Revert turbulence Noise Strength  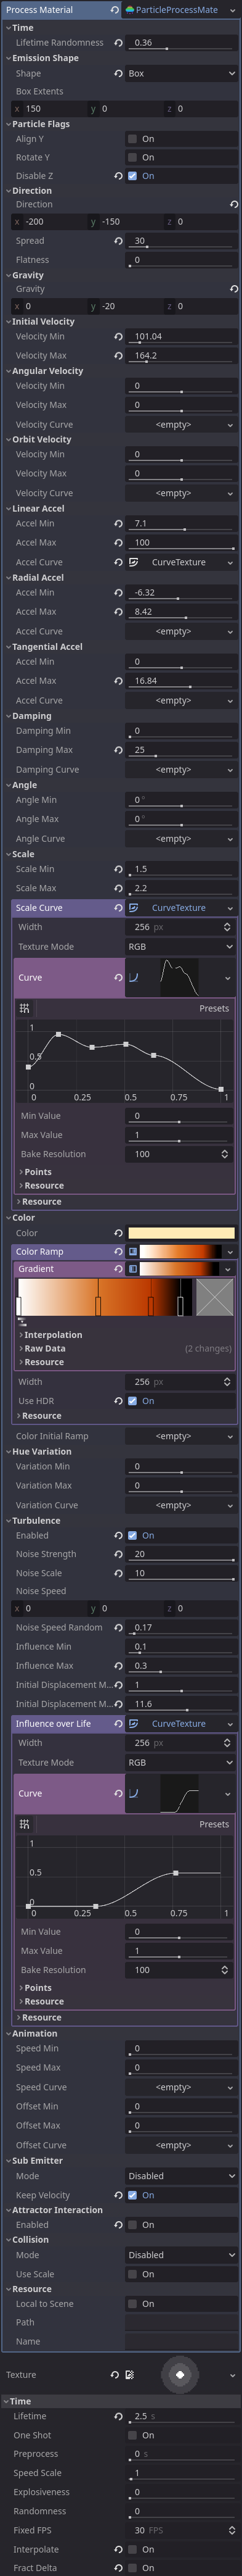[x=118, y=1554]
